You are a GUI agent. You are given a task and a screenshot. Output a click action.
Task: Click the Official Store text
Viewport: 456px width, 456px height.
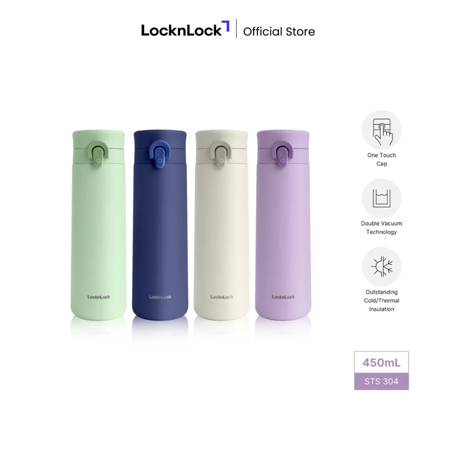click(x=279, y=32)
